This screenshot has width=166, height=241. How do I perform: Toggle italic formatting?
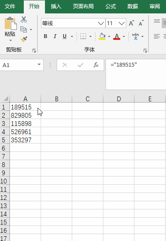coord(55,36)
